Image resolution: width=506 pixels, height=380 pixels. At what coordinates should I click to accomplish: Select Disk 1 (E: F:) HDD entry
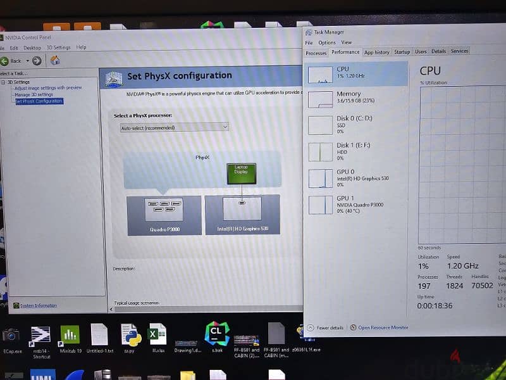point(357,151)
